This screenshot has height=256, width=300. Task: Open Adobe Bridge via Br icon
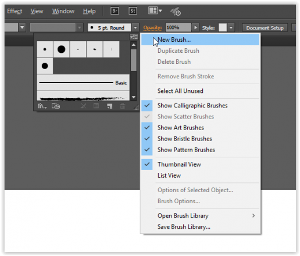pos(115,11)
